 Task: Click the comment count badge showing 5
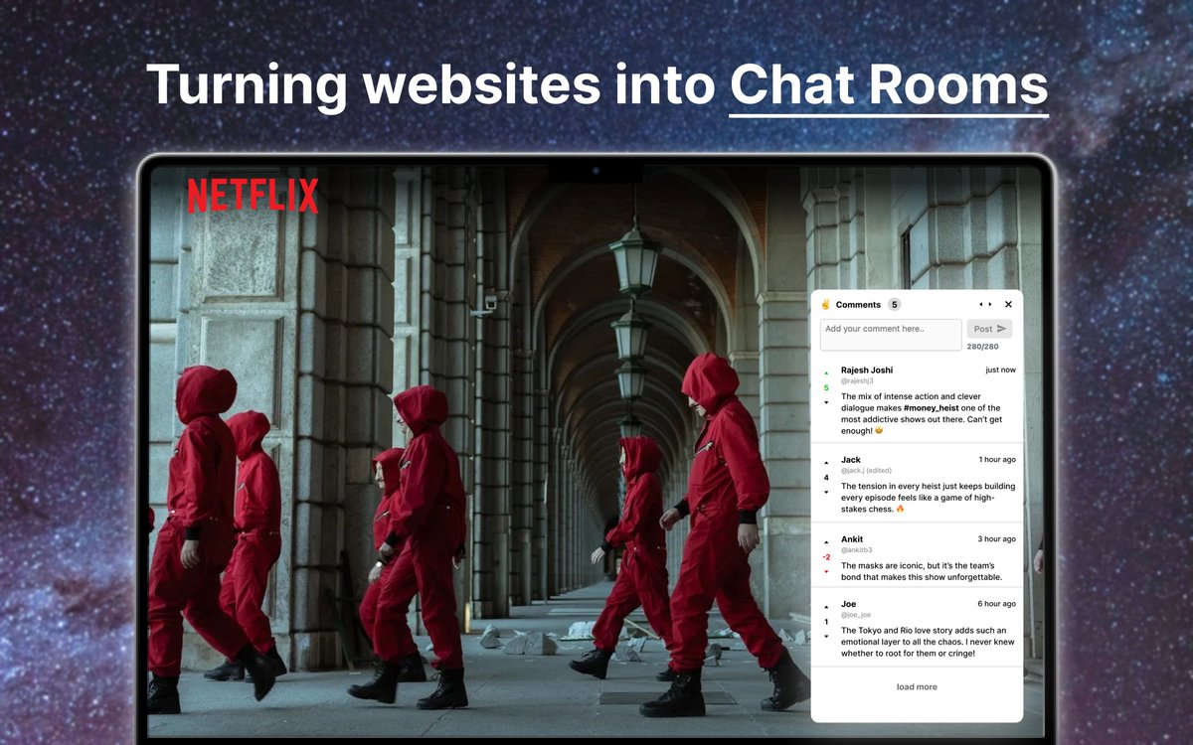point(895,304)
